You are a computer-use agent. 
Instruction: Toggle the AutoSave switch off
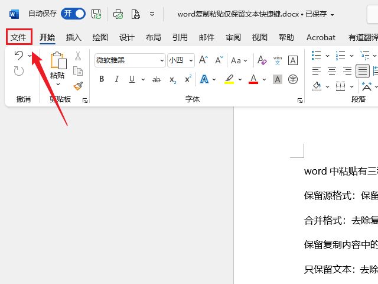(73, 14)
